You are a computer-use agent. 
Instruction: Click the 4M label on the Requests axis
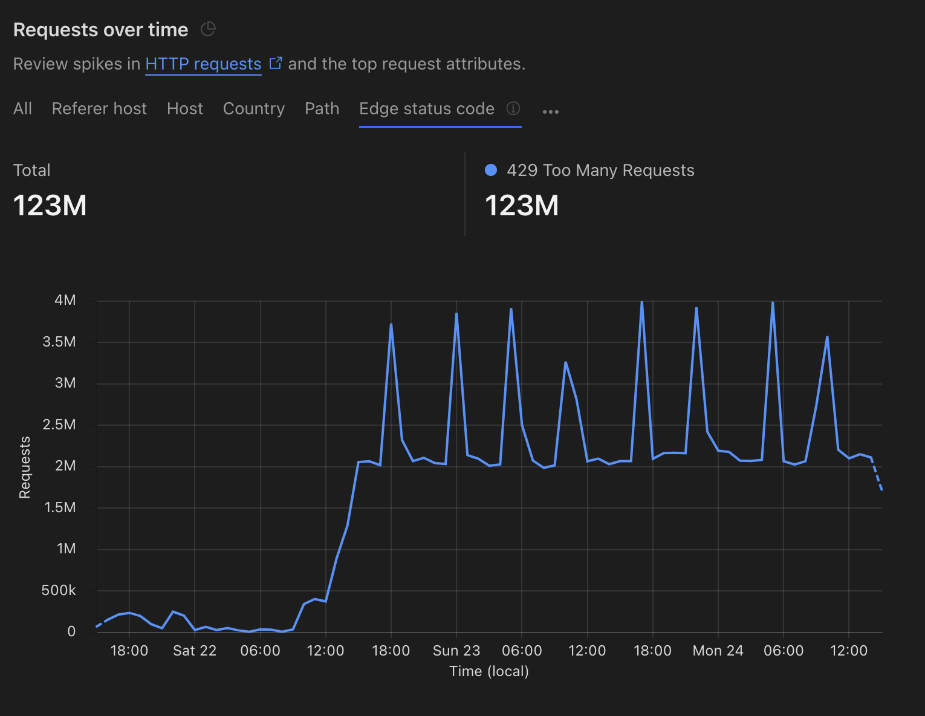(65, 300)
